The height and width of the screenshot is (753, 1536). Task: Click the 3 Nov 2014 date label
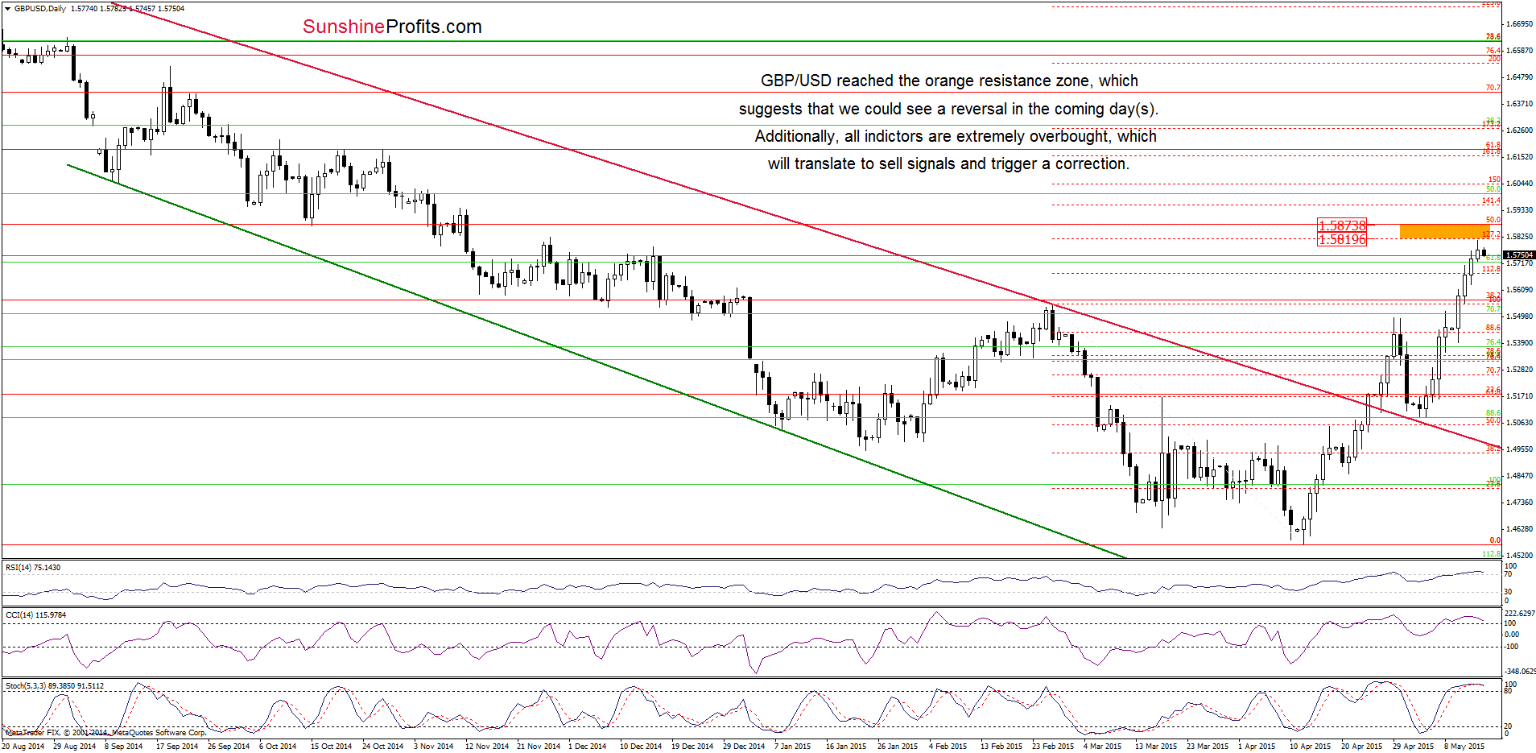point(433,747)
